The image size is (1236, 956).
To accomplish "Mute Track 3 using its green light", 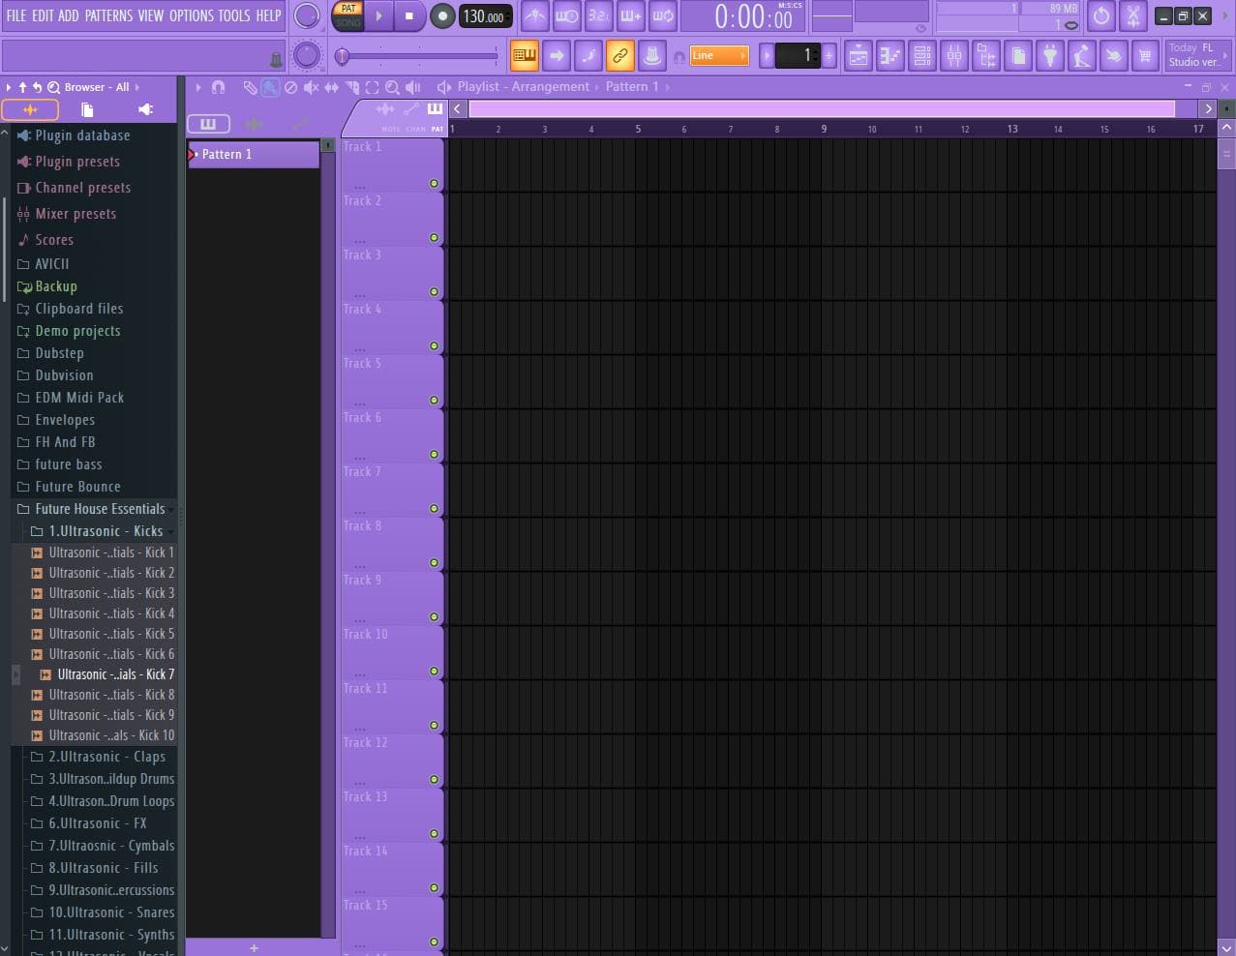I will pyautogui.click(x=434, y=292).
